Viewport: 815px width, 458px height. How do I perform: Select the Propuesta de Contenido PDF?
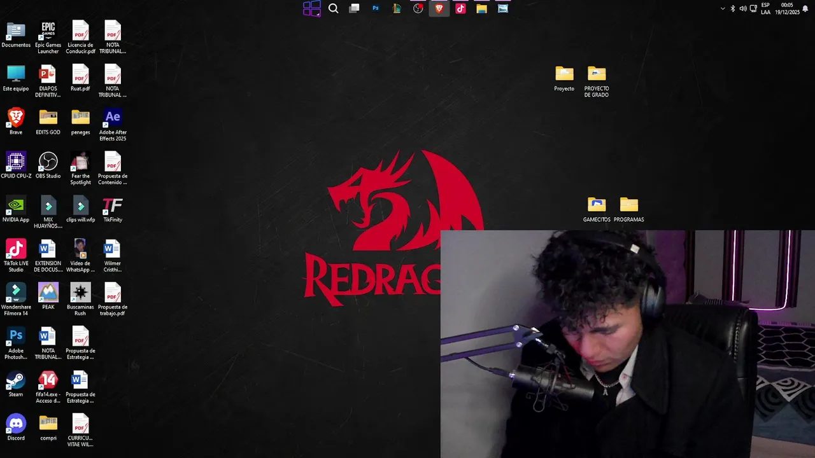click(x=113, y=169)
